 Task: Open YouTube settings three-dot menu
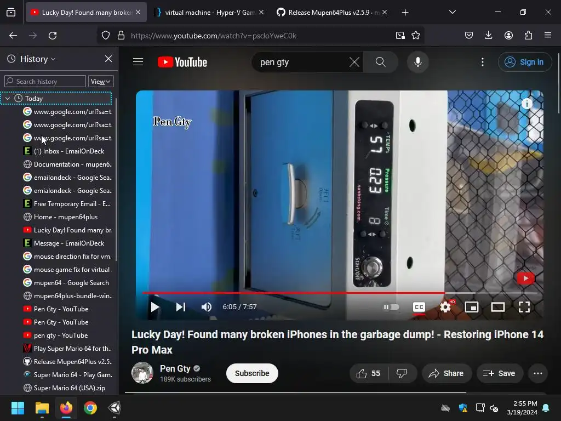pos(483,62)
